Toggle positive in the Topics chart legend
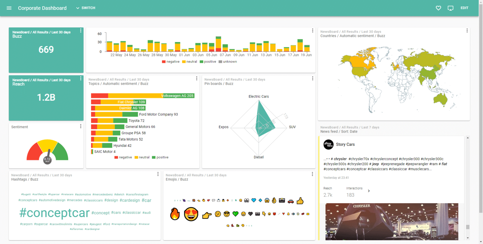483x244 pixels. pos(160,157)
